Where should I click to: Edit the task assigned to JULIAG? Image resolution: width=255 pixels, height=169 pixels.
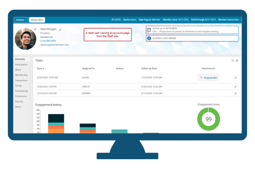coord(236,77)
